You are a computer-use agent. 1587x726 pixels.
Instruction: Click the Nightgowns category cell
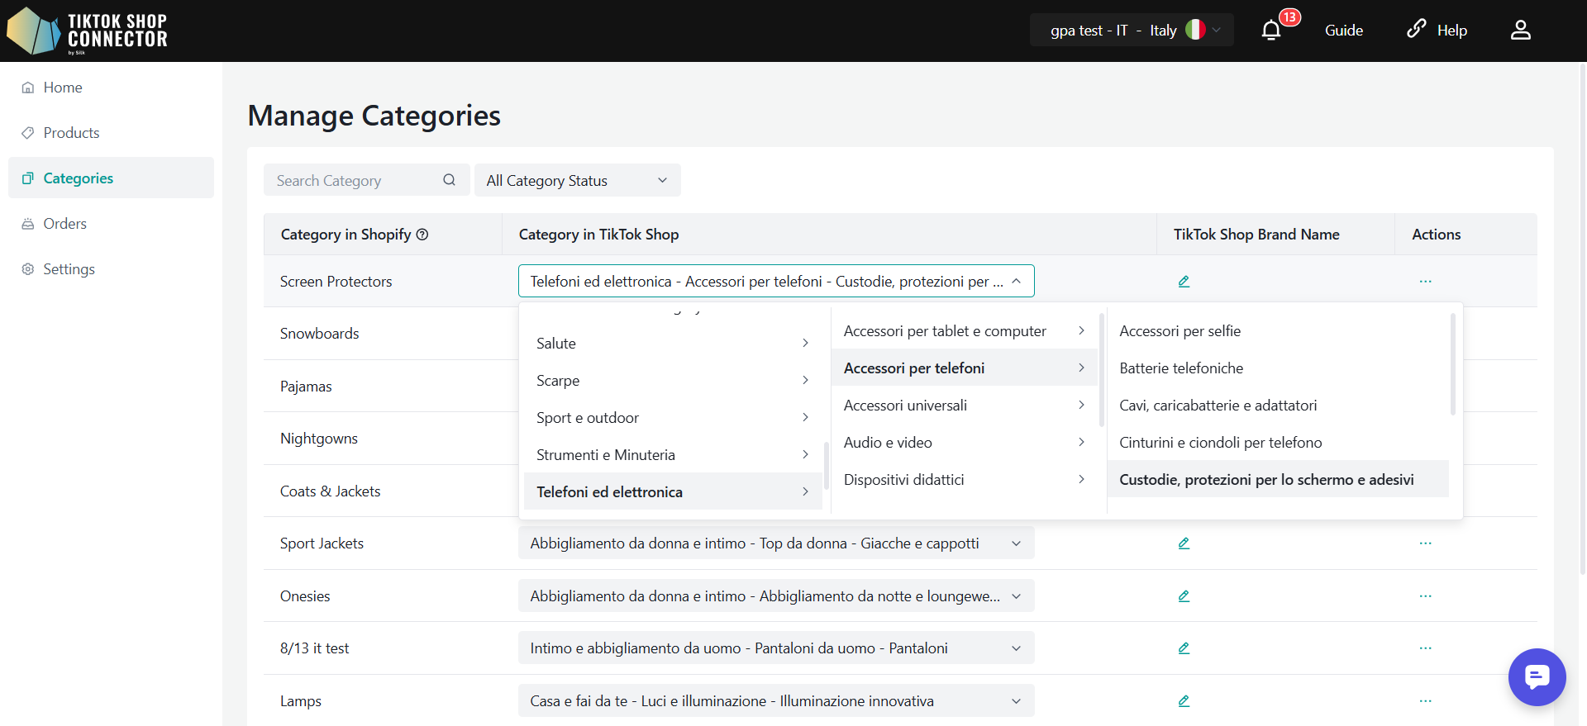click(x=383, y=439)
